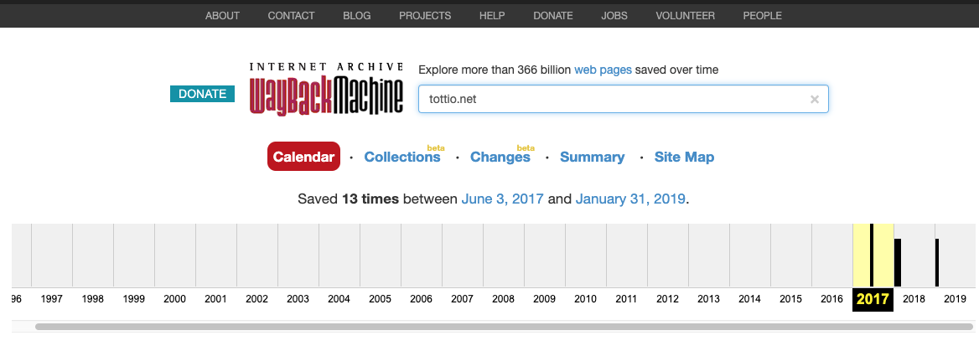Open VOLUNTEER page link
Image resolution: width=979 pixels, height=346 pixels.
point(685,16)
